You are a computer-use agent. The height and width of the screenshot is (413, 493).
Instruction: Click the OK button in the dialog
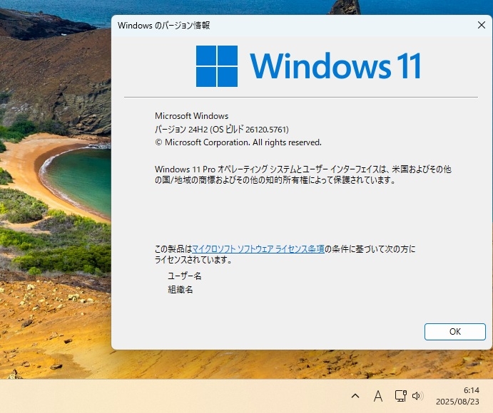coord(455,332)
